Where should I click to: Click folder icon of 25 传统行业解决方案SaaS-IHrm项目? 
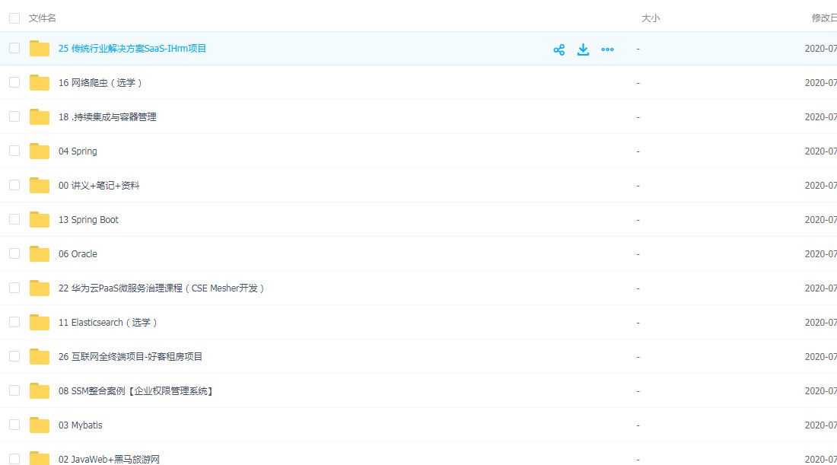tap(40, 49)
